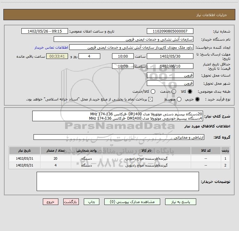The height and width of the screenshot is (231, 239).
Task: Click quantity 4 in row 2
Action: (x=56, y=165)
